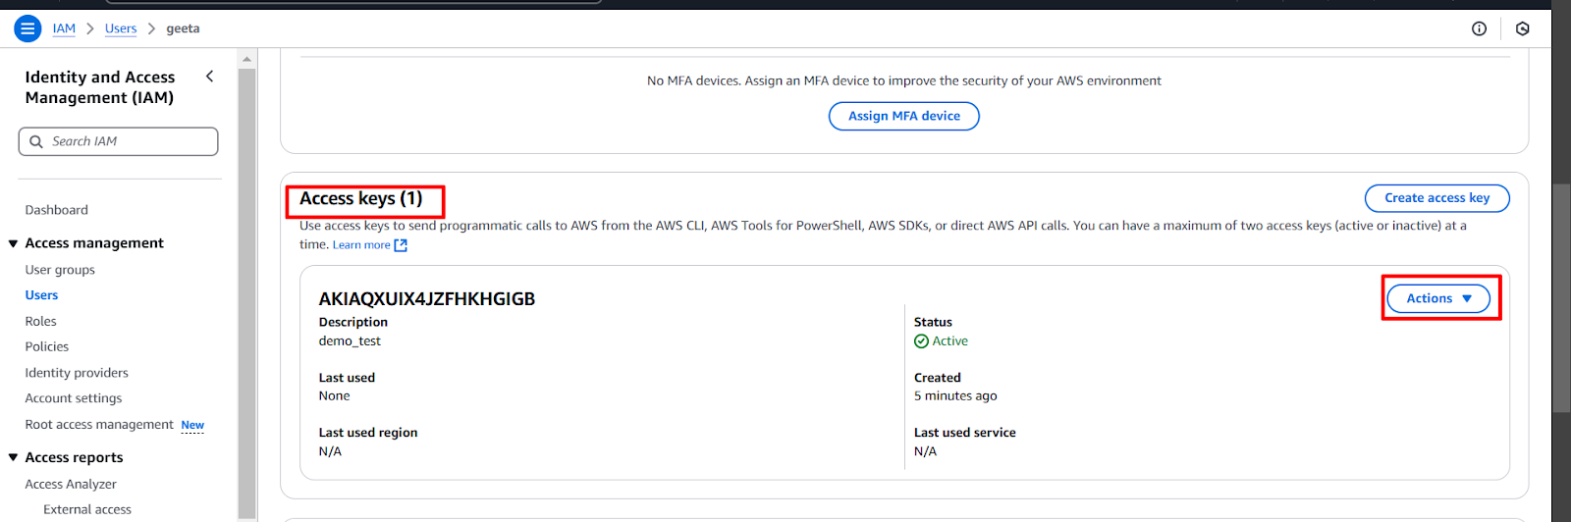
Task: Click the Users breadcrumb link
Action: [121, 28]
